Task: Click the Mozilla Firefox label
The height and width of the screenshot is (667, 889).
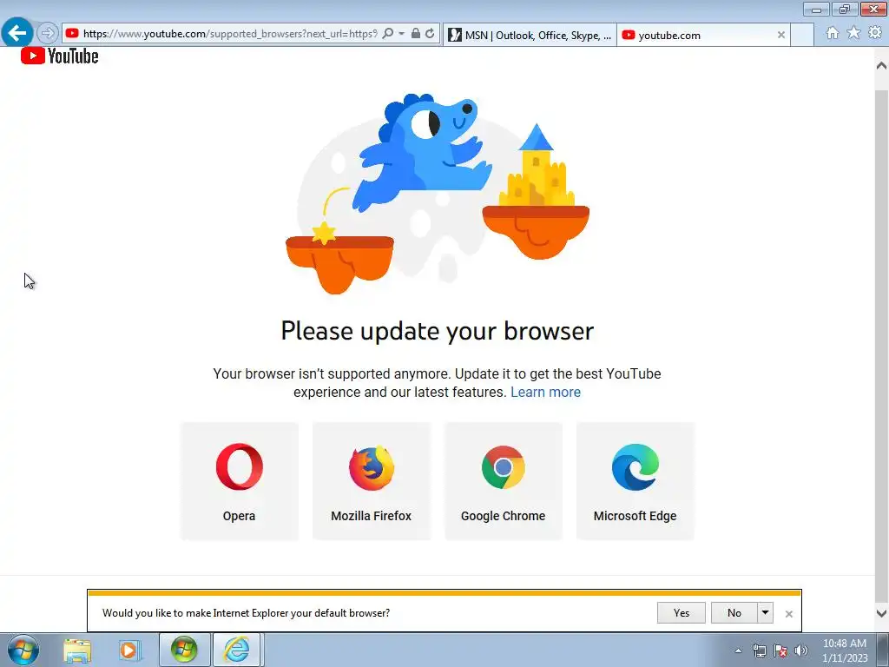Action: tap(372, 516)
